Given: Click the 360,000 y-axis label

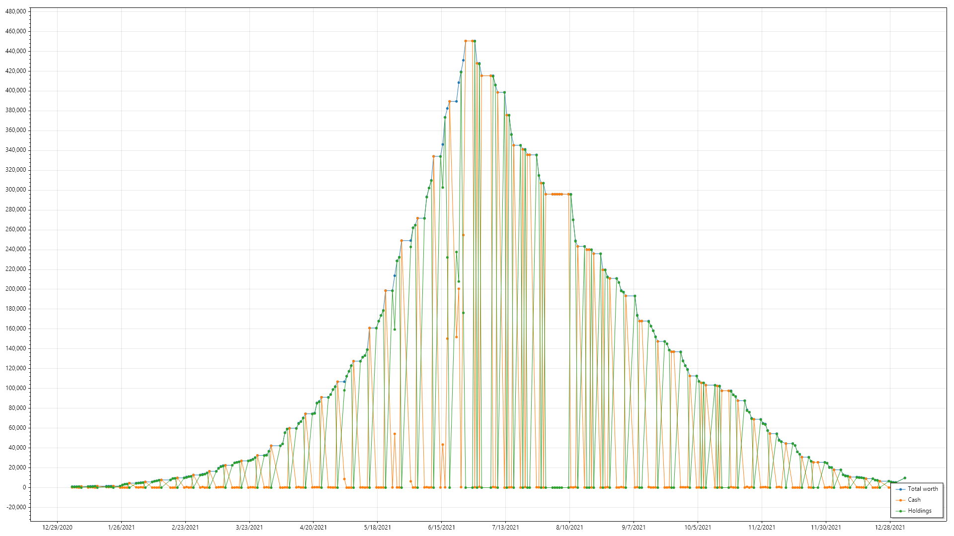Looking at the screenshot, I should pos(15,131).
